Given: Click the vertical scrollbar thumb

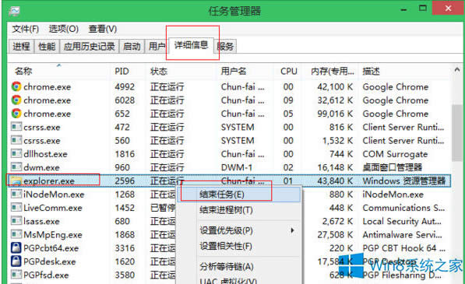Looking at the screenshot, I should 457,133.
